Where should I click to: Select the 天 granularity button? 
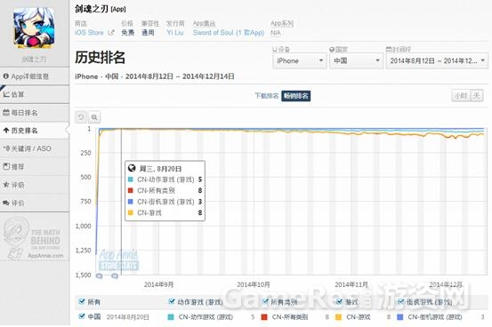click(x=477, y=96)
